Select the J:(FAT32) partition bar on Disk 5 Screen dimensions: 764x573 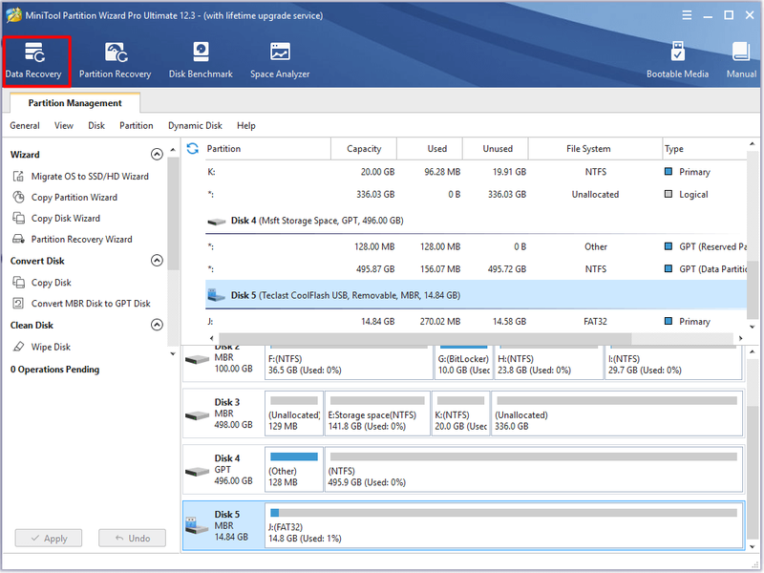(504, 526)
